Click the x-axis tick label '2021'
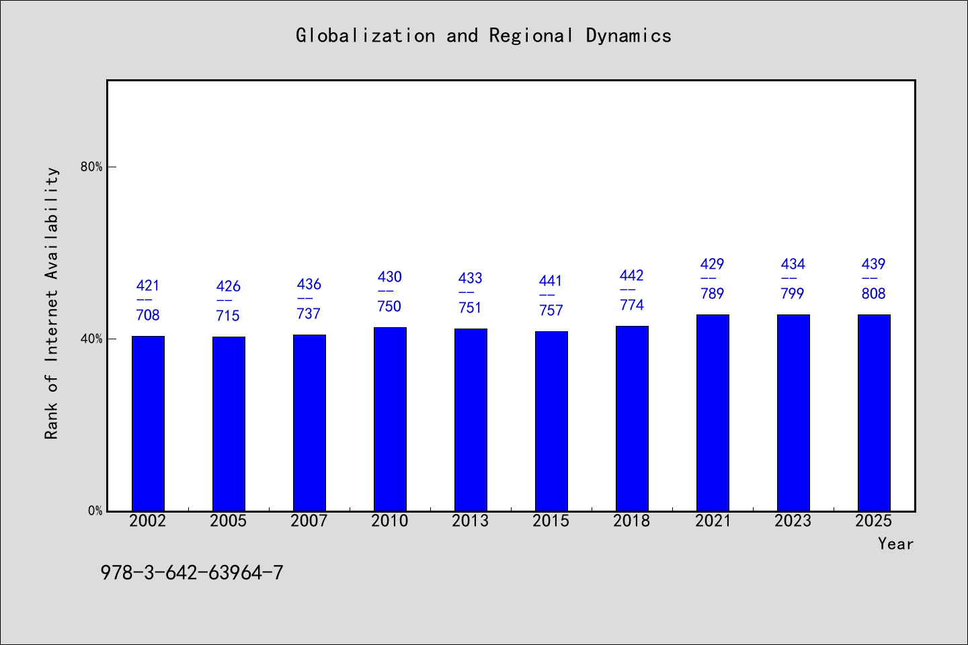Viewport: 968px width, 645px height. (713, 521)
